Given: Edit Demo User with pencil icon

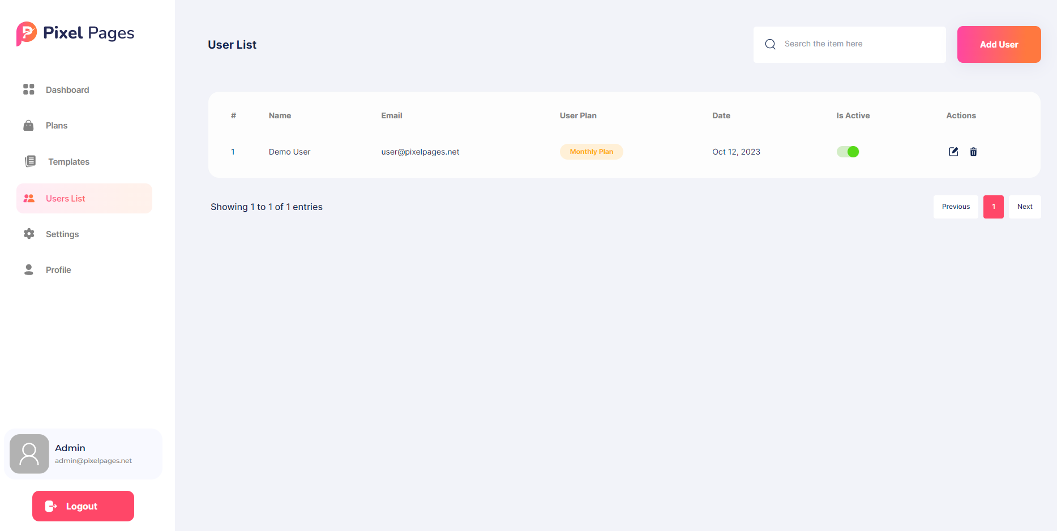Looking at the screenshot, I should tap(953, 152).
